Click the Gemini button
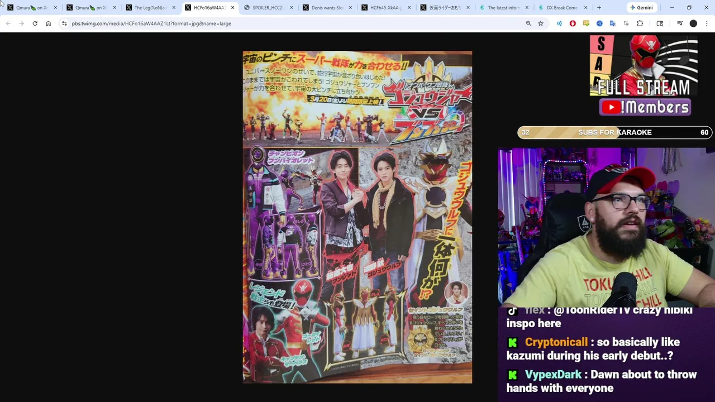Viewport: 715px width, 402px height. (641, 7)
